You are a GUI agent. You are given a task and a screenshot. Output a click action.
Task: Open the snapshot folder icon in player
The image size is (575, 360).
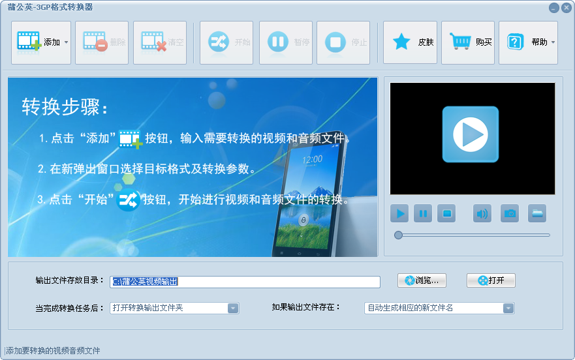(x=537, y=213)
